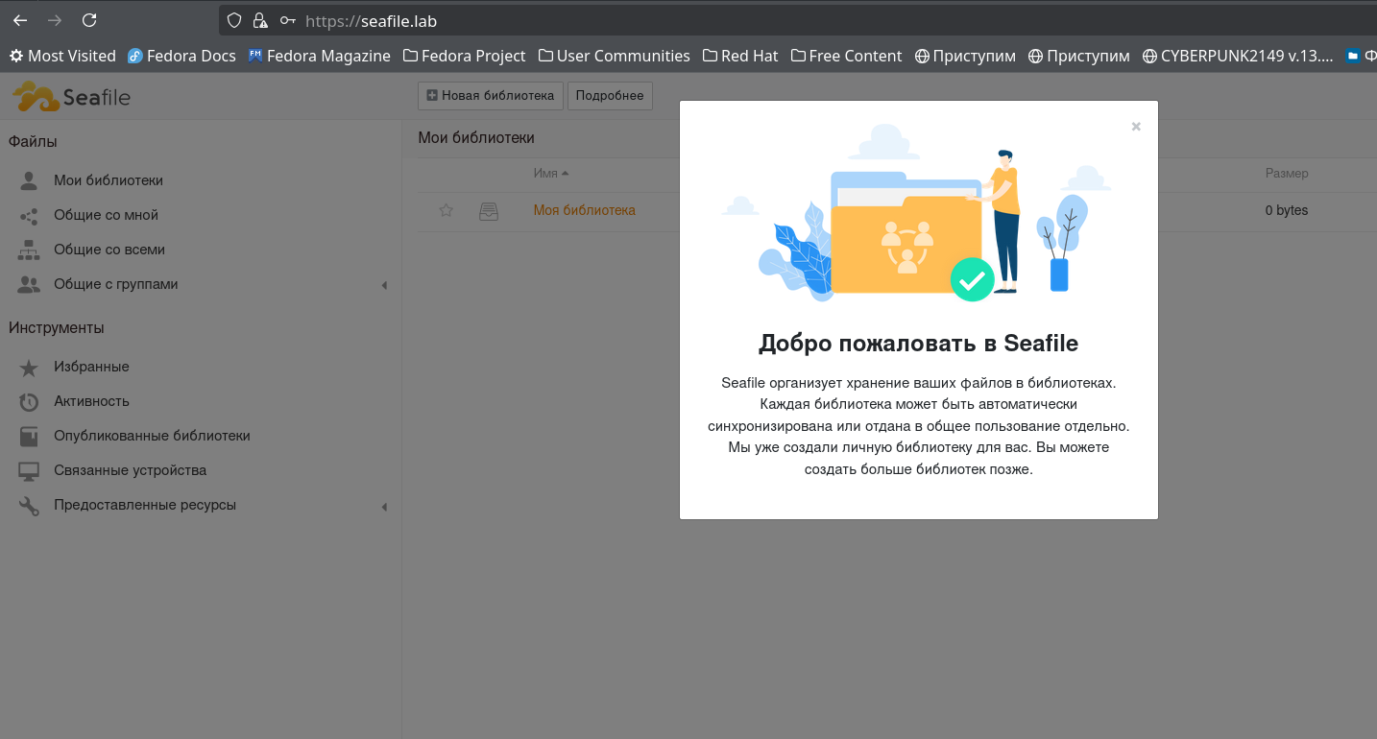The width and height of the screenshot is (1377, 739).
Task: Click the key saved-password icon
Action: [x=287, y=20]
